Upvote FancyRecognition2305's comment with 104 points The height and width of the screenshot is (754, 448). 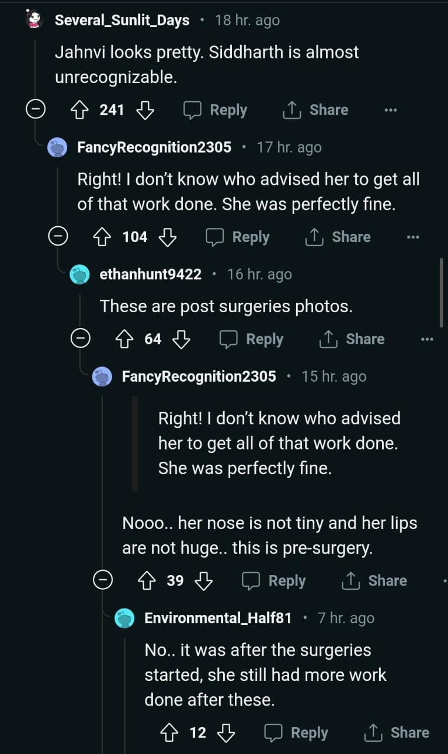click(102, 237)
